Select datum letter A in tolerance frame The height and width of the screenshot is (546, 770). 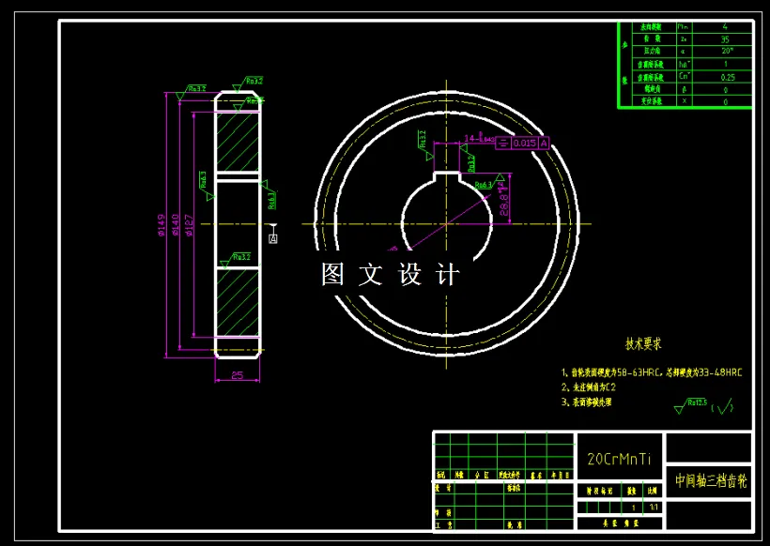[544, 144]
